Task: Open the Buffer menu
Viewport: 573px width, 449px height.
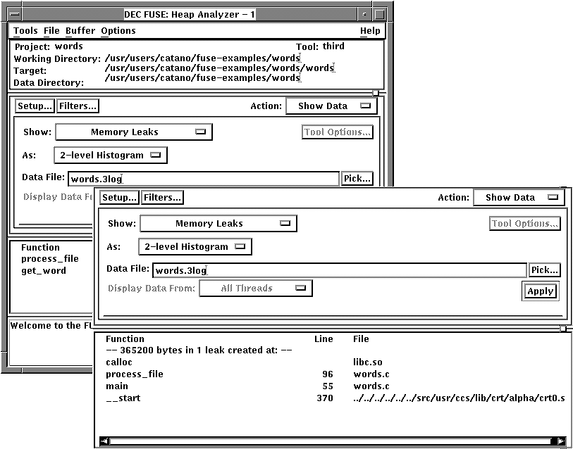Action: 80,31
